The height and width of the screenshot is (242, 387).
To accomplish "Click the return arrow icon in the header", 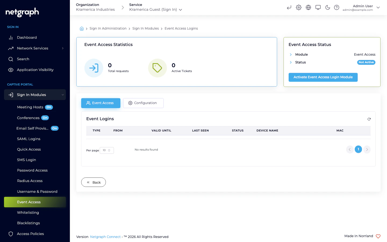I will pos(289,8).
